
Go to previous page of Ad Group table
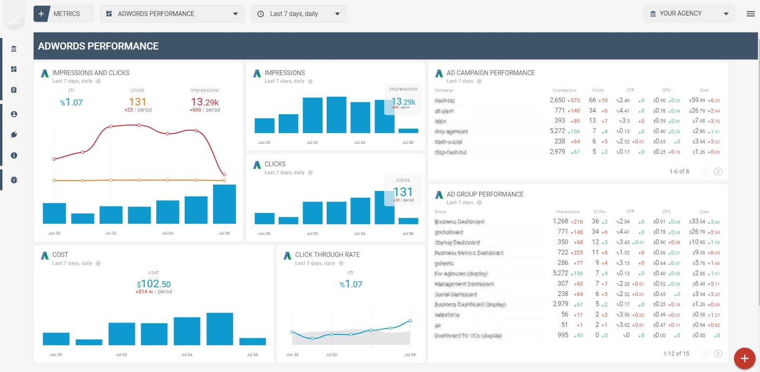pyautogui.click(x=706, y=353)
